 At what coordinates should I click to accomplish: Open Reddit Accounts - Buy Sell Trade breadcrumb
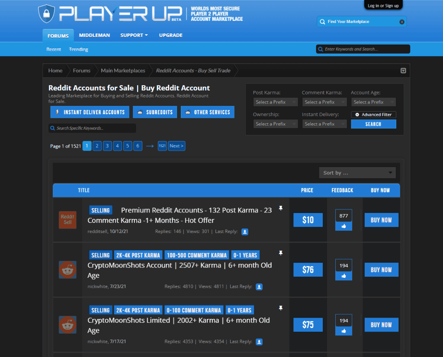(x=193, y=71)
